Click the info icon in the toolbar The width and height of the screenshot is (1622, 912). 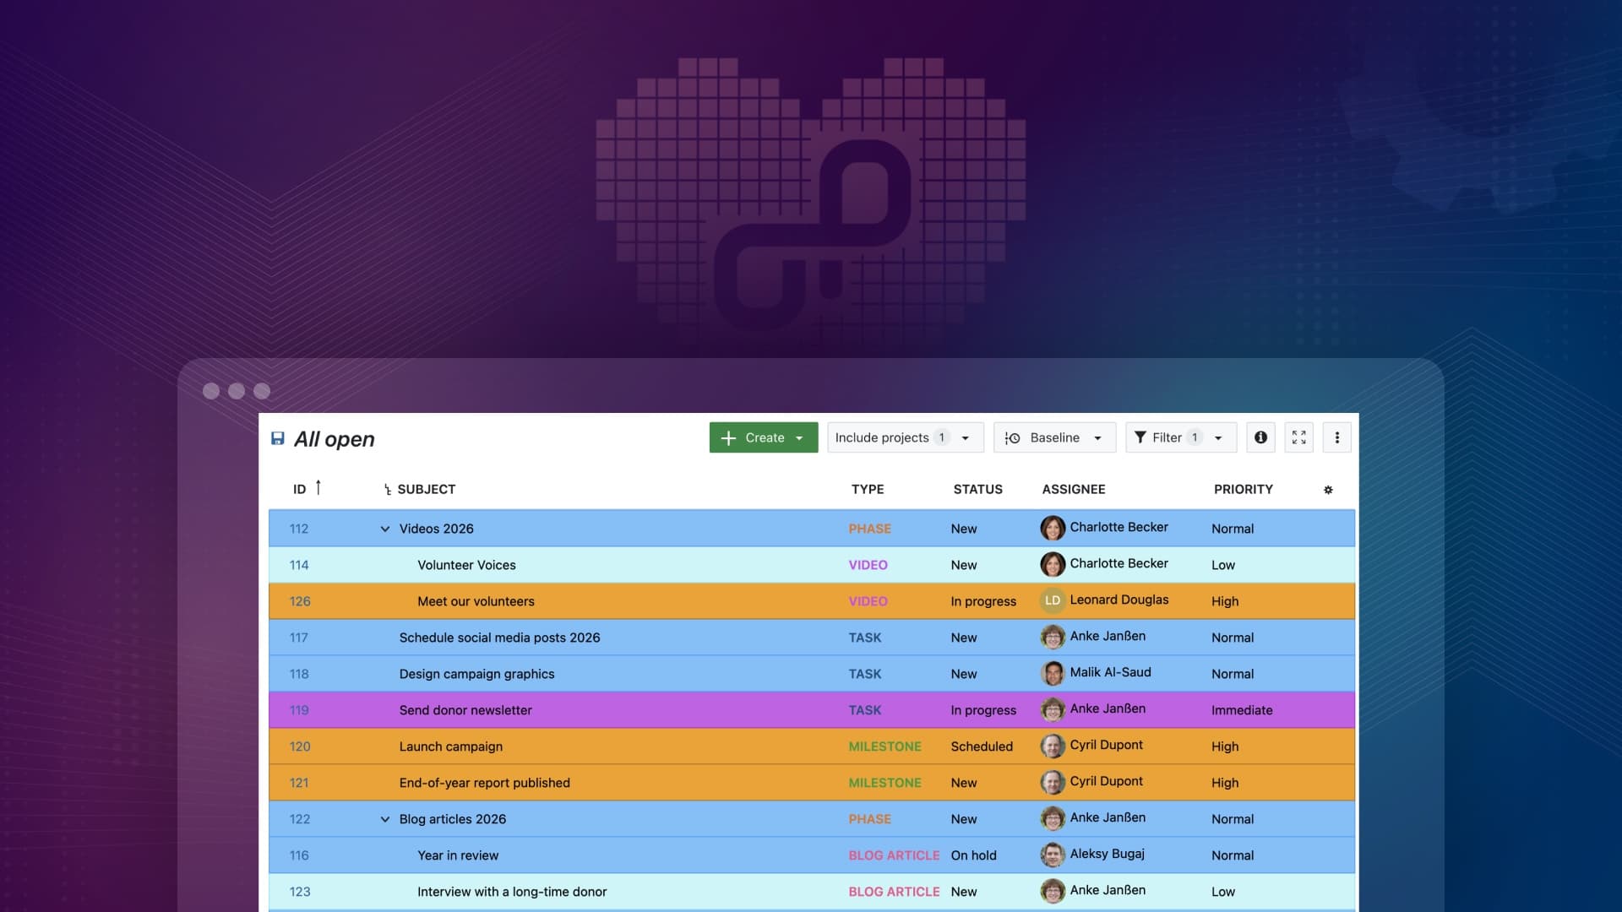[1260, 437]
